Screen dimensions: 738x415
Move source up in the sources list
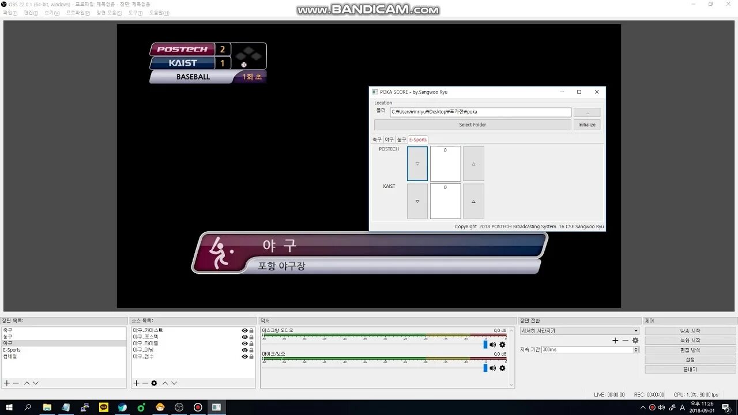[165, 383]
